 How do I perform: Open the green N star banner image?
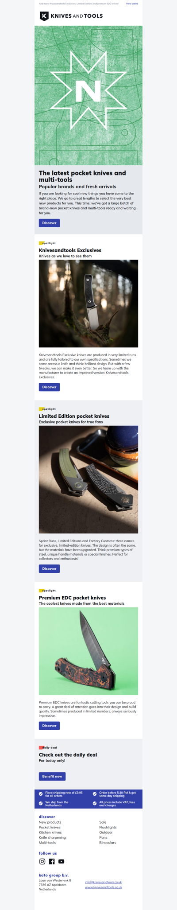pos(88,95)
